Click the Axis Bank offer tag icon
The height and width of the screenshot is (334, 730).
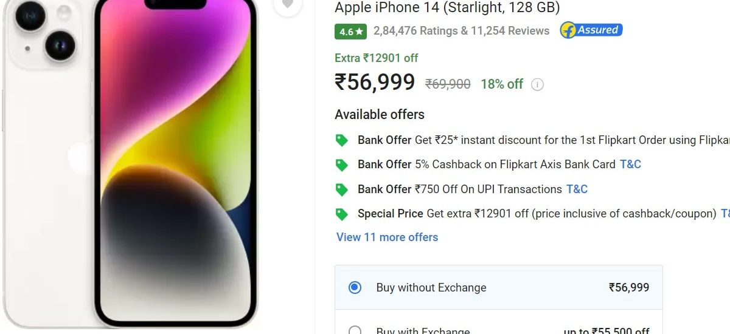pos(342,165)
